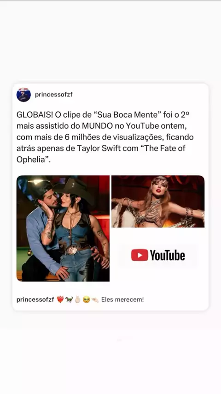Click the horse emoji in caption
This screenshot has height=394, width=221.
pos(69,300)
